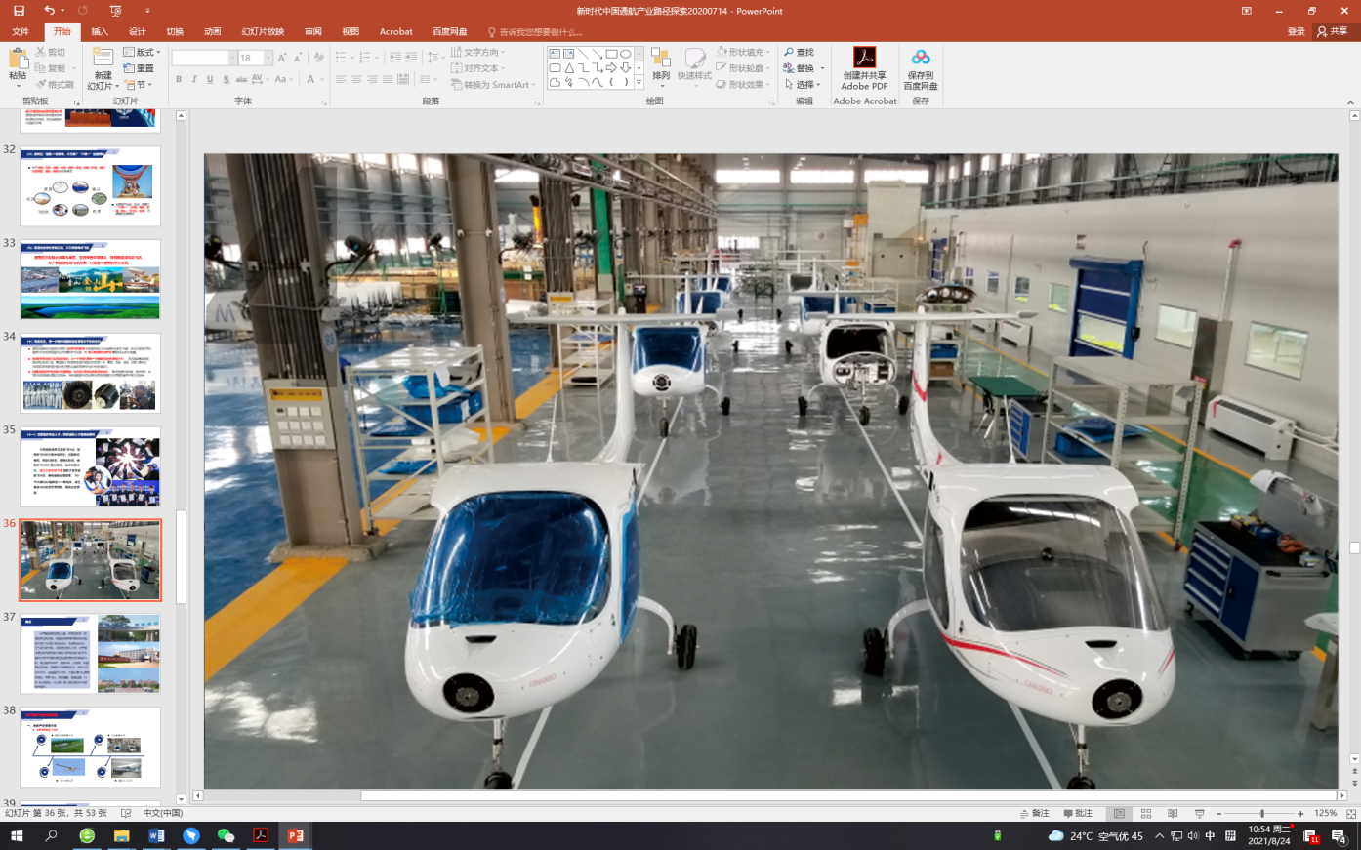Expand the Layout (版式) dropdown
Viewport: 1361px width, 850px height.
pyautogui.click(x=143, y=52)
